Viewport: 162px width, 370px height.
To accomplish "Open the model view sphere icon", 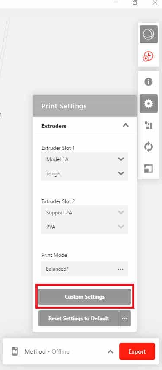I will (148, 34).
